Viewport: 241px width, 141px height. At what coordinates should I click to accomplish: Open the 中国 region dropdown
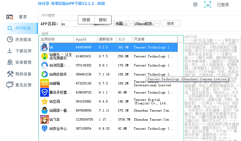[131, 24]
